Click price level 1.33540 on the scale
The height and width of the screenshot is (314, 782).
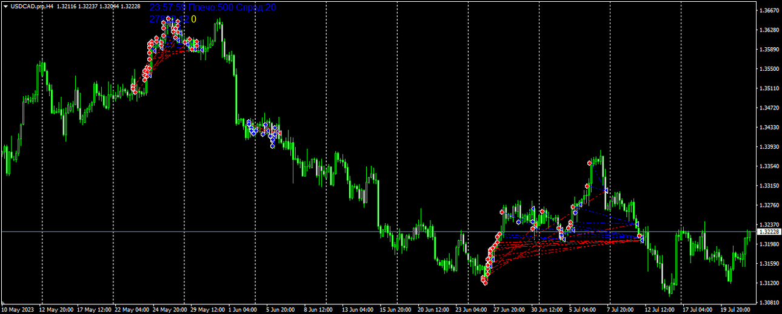coord(769,166)
